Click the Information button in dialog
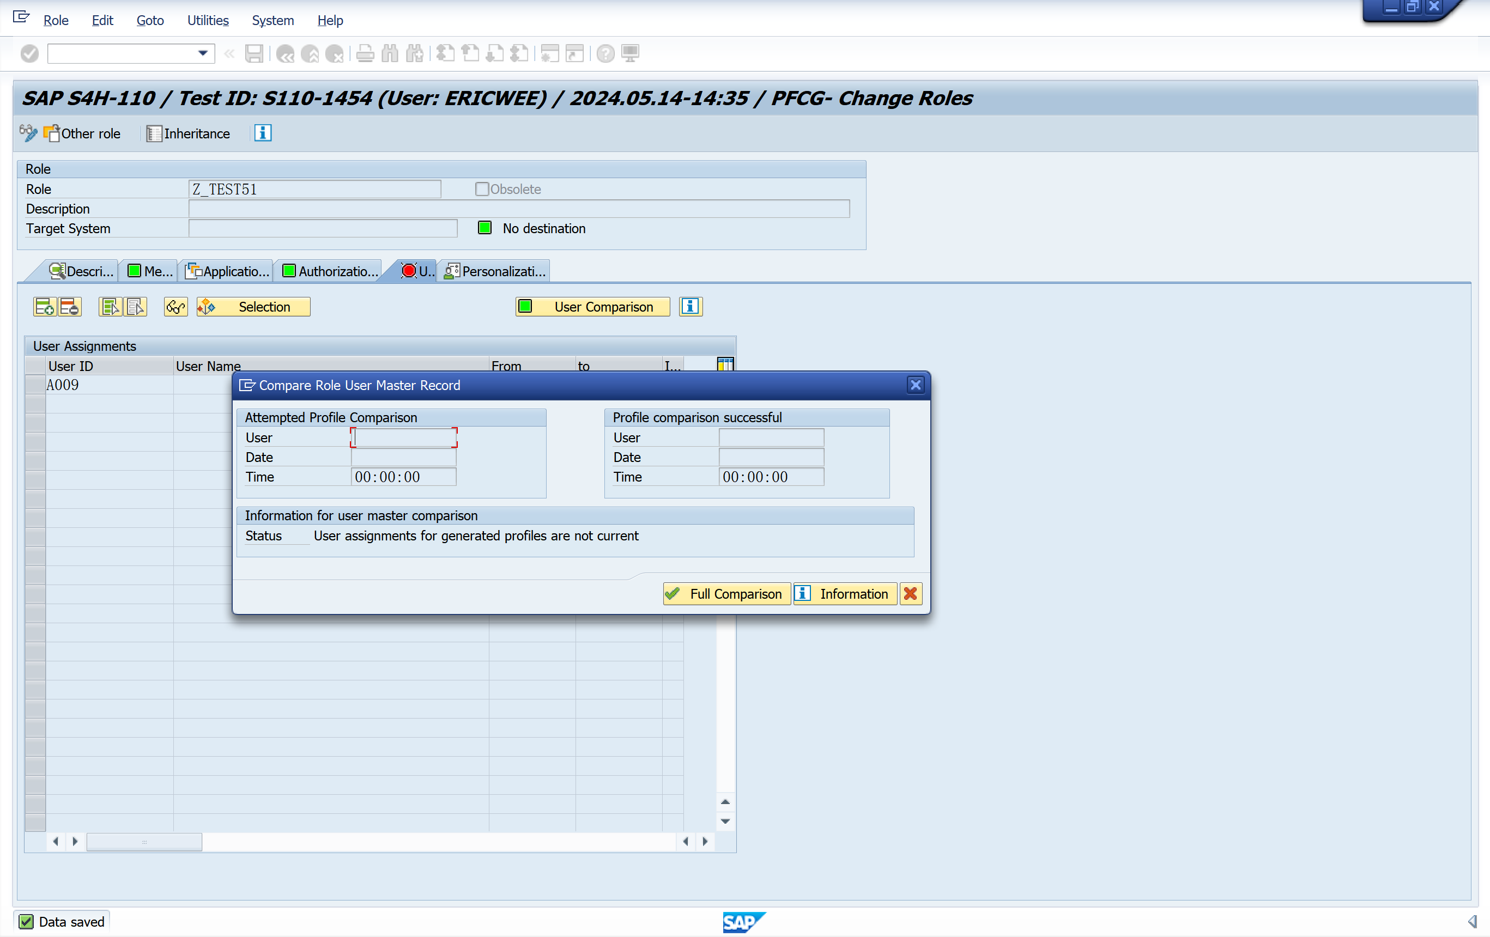Screen dimensions: 1490x937 [x=845, y=594]
